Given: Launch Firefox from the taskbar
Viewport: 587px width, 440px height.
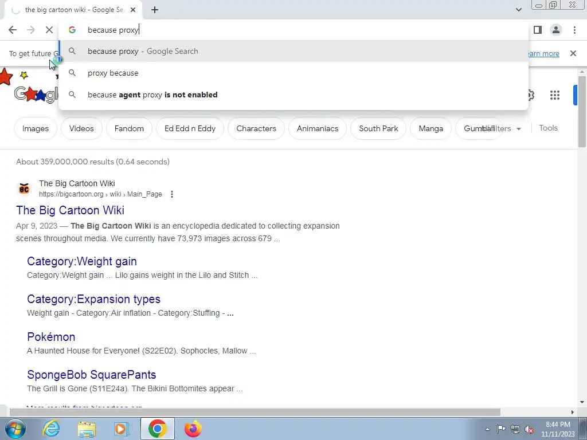Looking at the screenshot, I should tap(193, 429).
